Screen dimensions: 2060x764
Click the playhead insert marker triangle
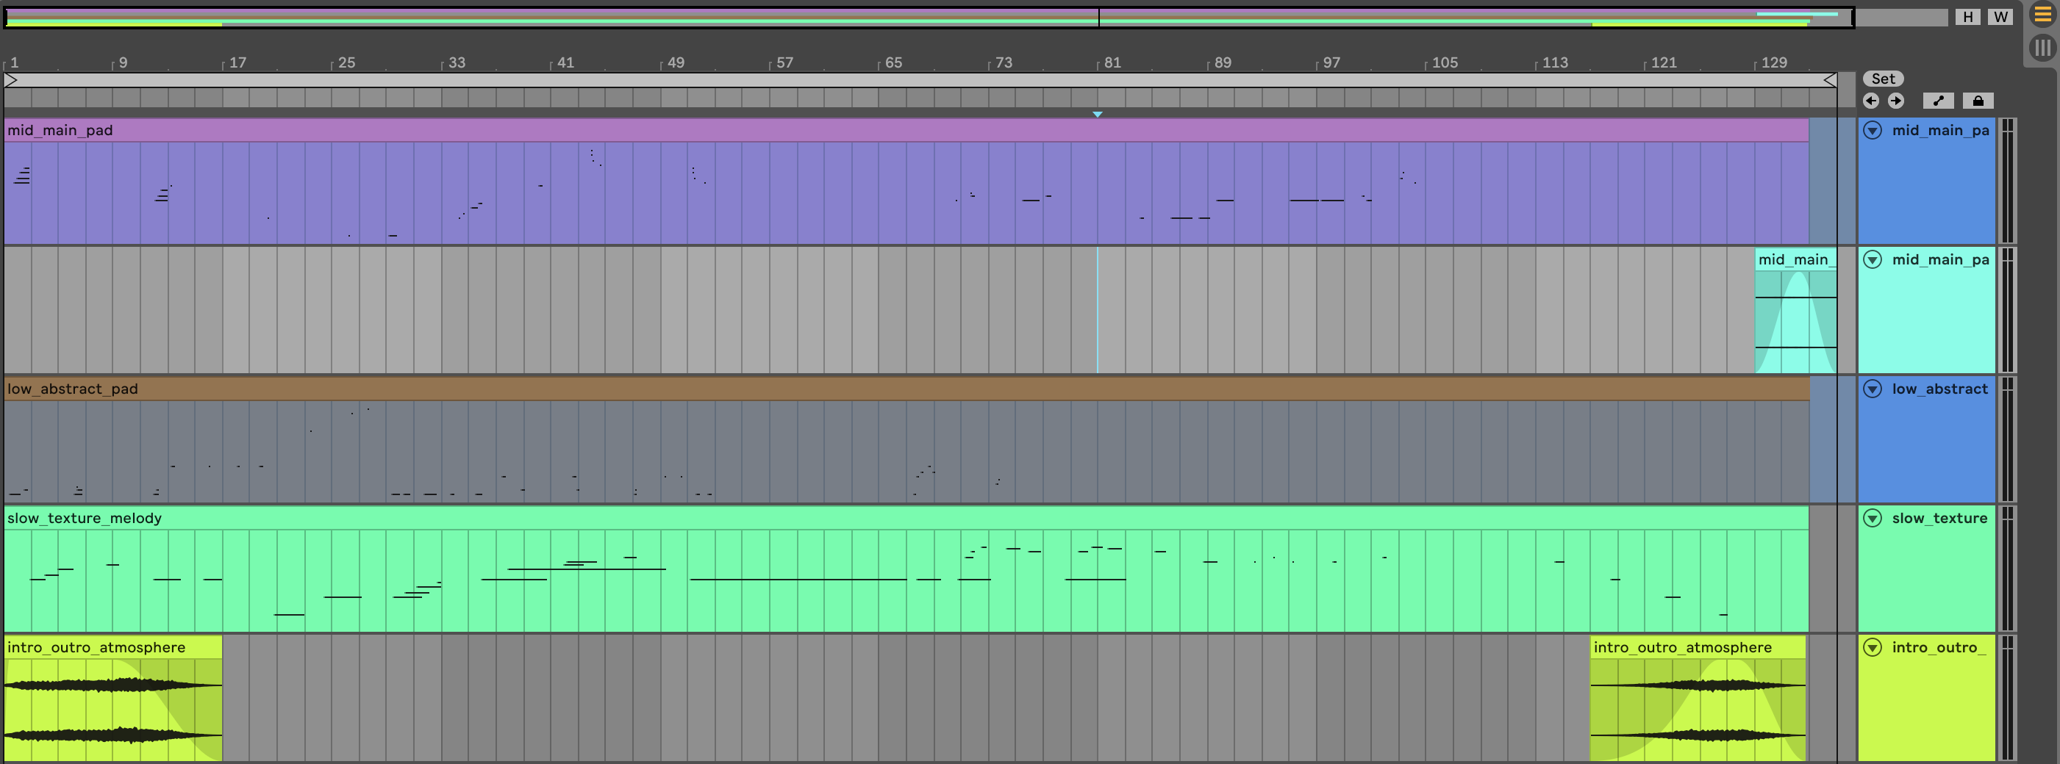click(x=1097, y=115)
